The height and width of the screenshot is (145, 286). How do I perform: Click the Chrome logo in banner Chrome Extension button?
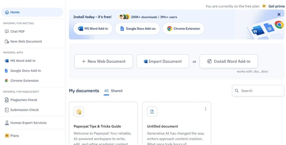(170, 29)
